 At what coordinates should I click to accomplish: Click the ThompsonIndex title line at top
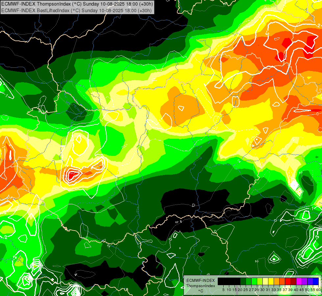(77, 4)
